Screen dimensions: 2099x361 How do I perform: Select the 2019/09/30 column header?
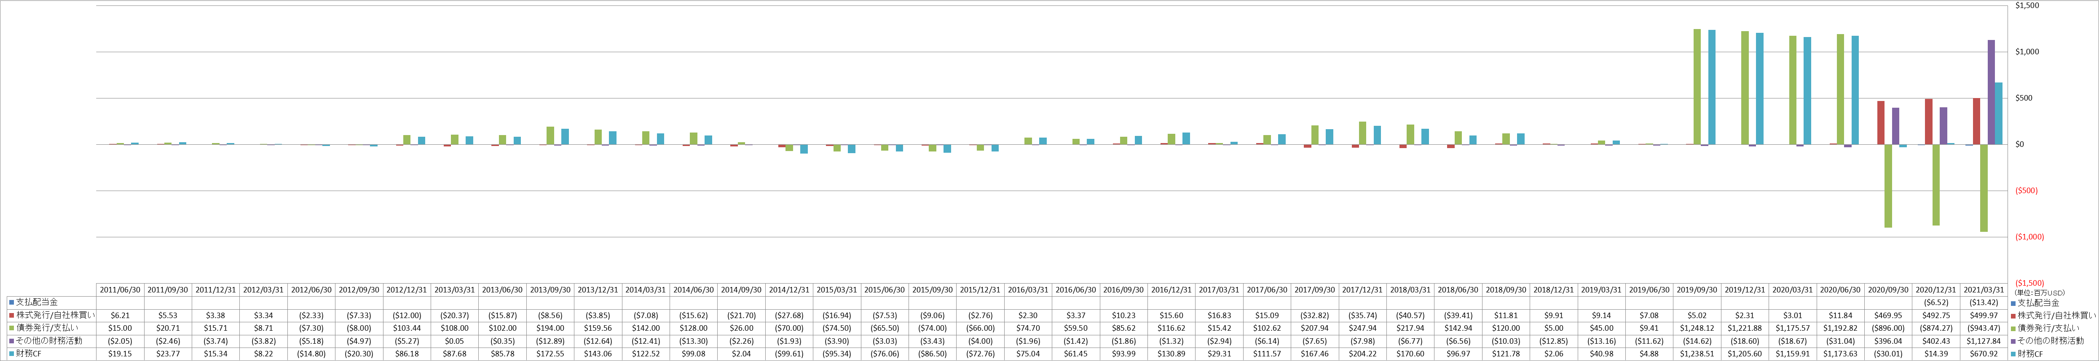click(1697, 289)
